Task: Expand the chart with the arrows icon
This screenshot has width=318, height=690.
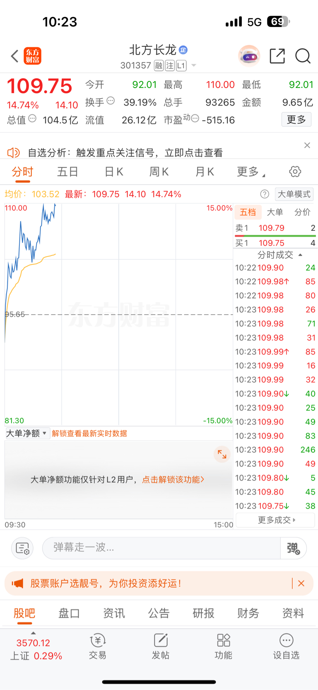Action: [x=222, y=454]
